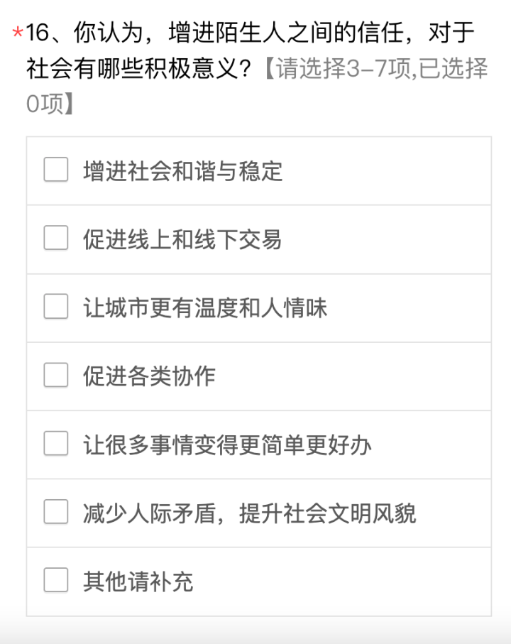Select the checkbox for 减少人际矛盾，提升社会文明风貌
This screenshot has height=644, width=511.
[x=56, y=512]
